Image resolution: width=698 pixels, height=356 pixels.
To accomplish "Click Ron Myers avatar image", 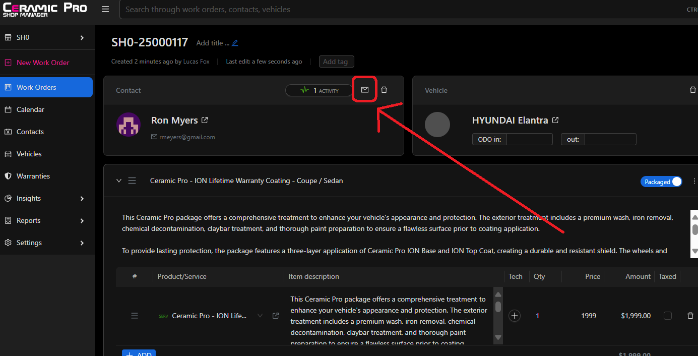I will point(129,125).
